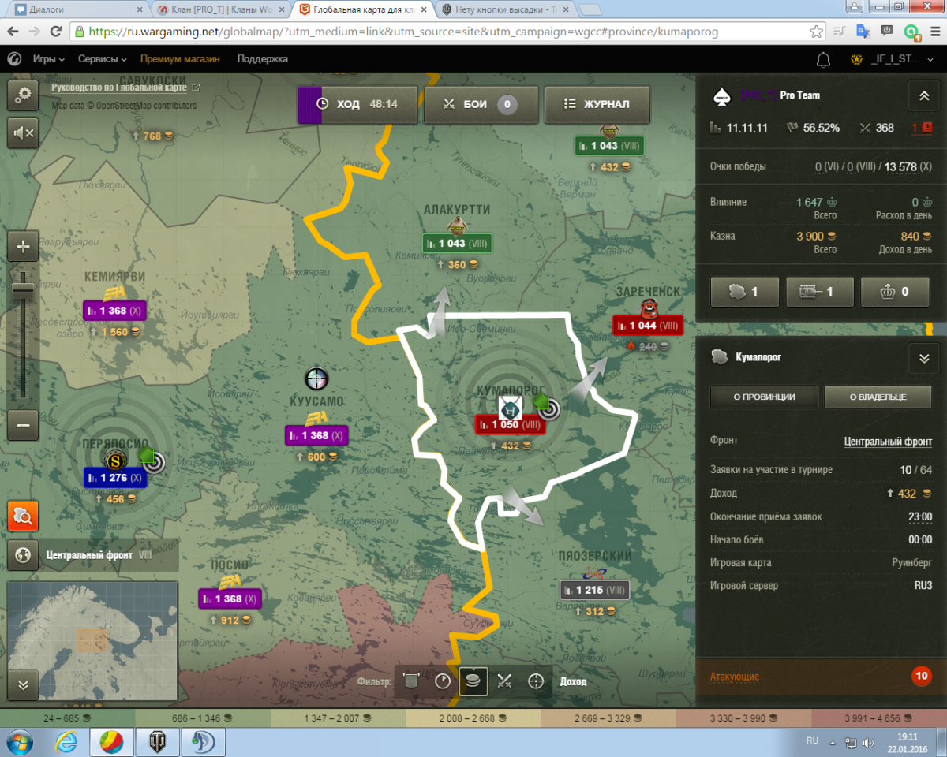
Task: Switch to Нету кнопки высадки browser tab
Action: pos(505,10)
